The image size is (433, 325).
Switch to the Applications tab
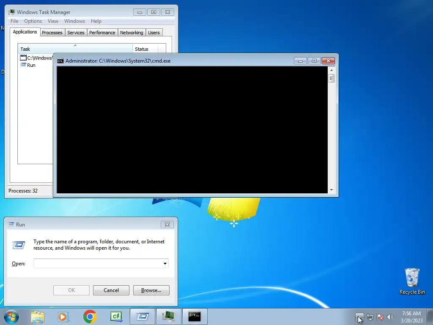25,32
